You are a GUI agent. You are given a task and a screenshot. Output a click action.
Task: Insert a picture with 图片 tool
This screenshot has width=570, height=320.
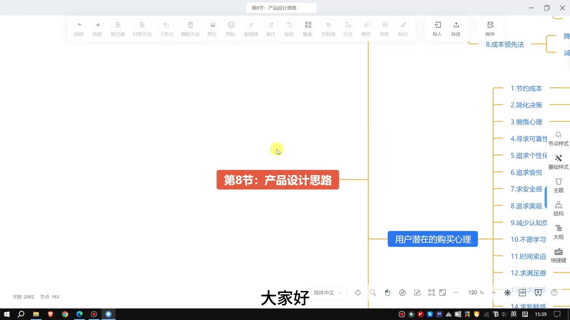pos(212,29)
